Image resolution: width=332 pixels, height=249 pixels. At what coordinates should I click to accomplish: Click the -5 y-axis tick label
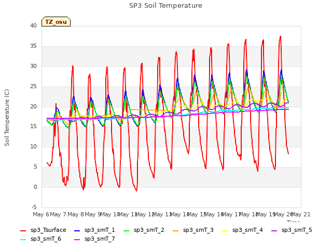(34, 207)
